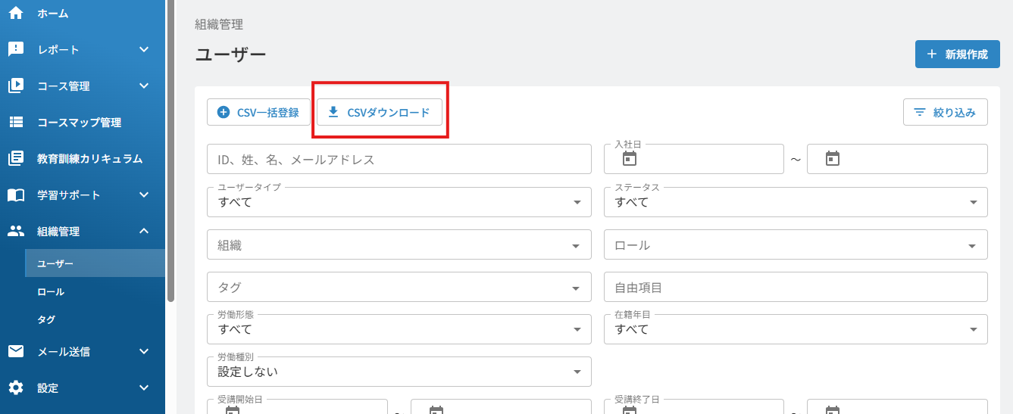Screen dimensions: 1013x414
Task: Open the 在籍年目 dropdown
Action: coord(796,329)
